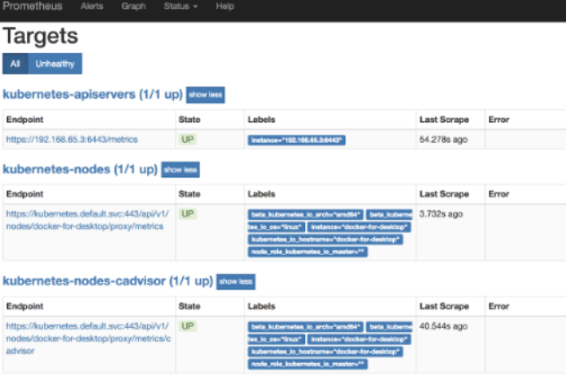Select node_role_kubernetes_io_master label in kubernetes-nodes row
The width and height of the screenshot is (566, 379).
click(x=308, y=251)
